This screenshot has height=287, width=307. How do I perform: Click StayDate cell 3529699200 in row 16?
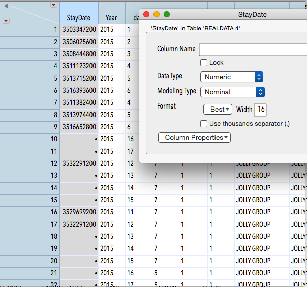coord(79,212)
